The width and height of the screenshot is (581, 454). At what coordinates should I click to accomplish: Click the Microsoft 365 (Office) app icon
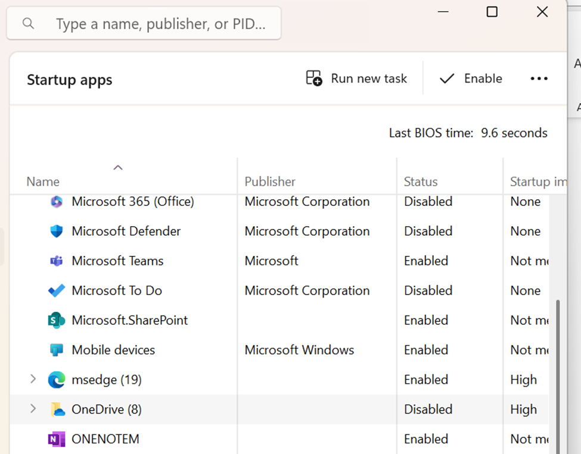pos(57,202)
